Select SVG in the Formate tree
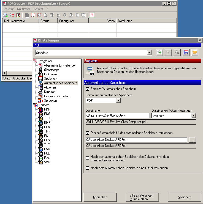Screen dimensions: 203x204 click(x=47, y=162)
